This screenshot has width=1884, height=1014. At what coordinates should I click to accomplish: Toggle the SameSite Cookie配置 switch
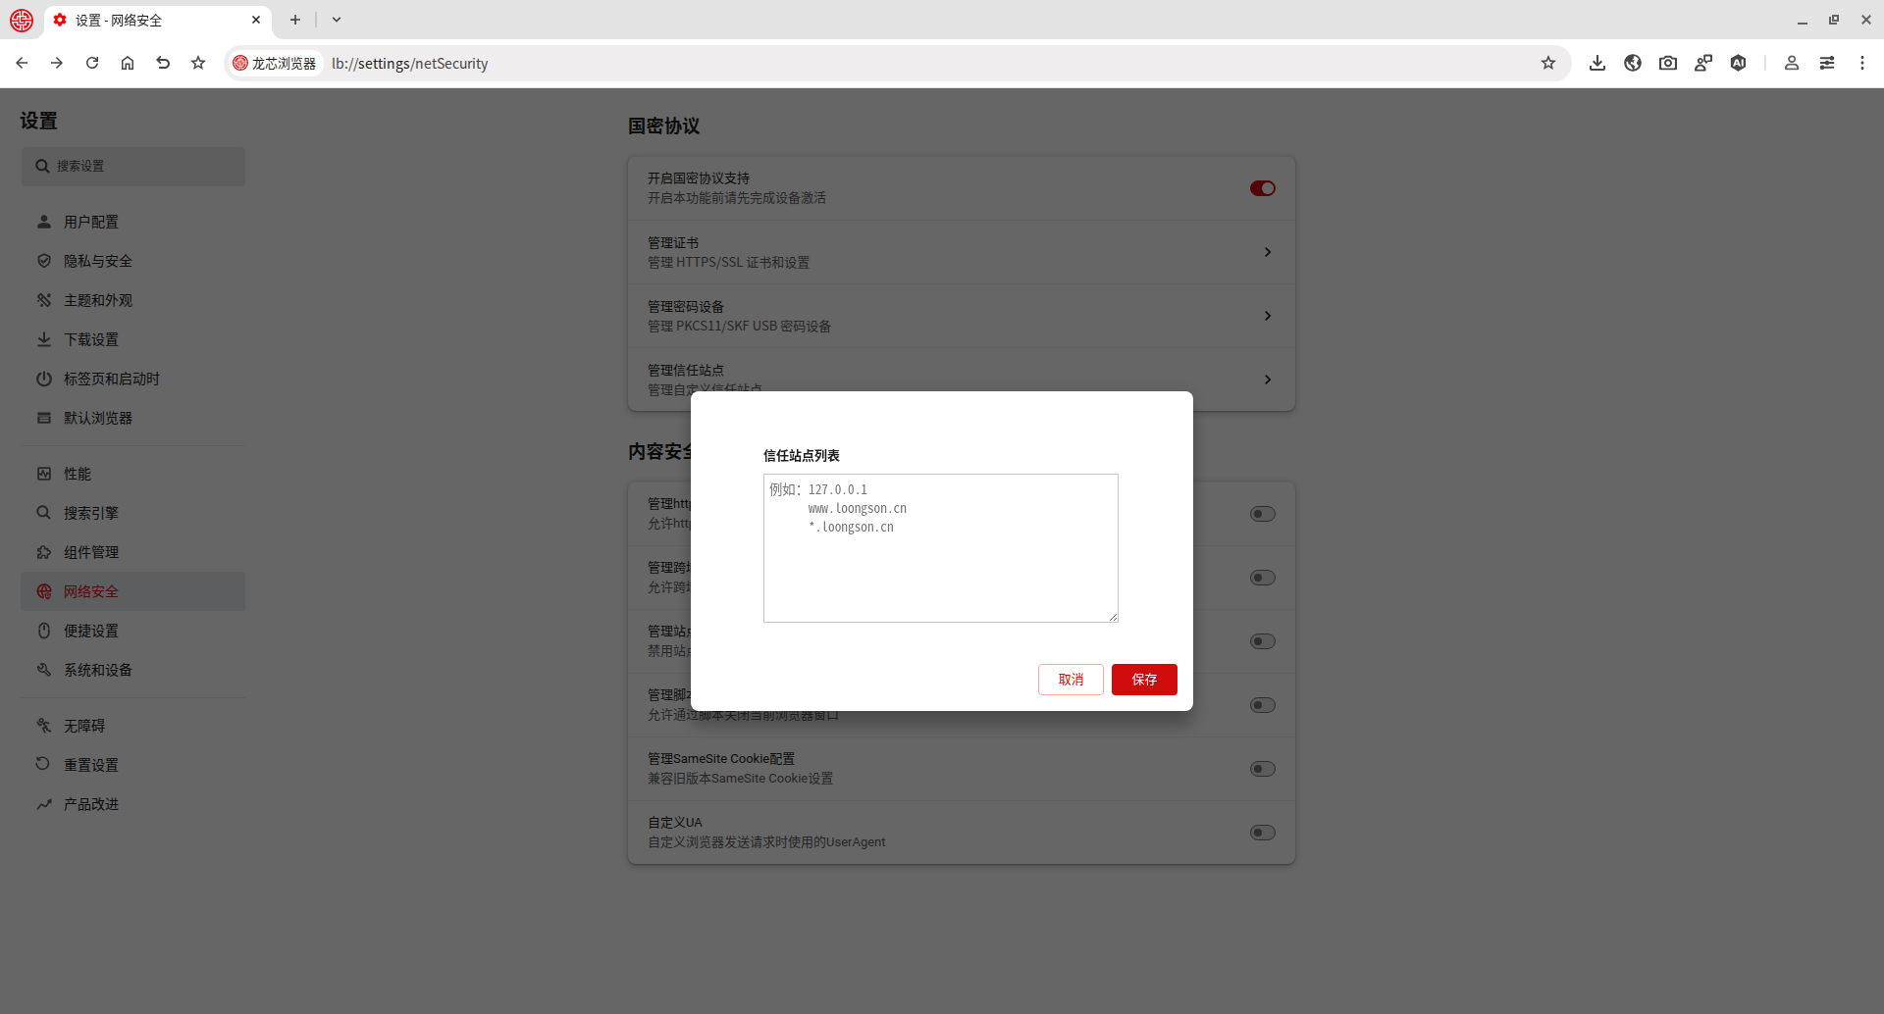coord(1262,769)
